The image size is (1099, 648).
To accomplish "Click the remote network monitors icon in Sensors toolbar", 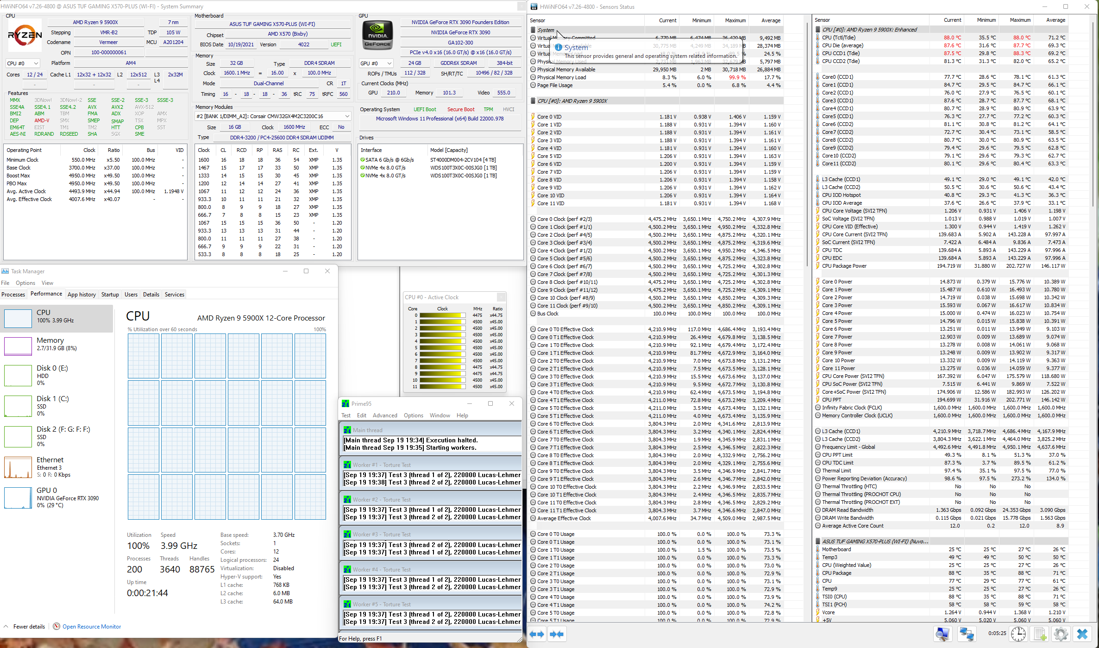I will (967, 634).
